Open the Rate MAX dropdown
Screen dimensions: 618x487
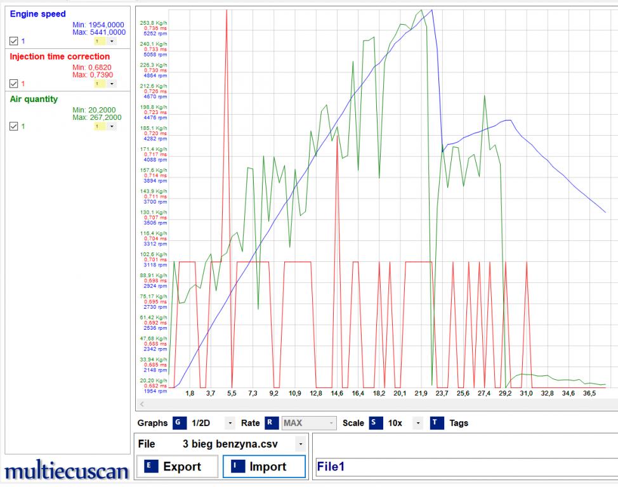(x=331, y=423)
